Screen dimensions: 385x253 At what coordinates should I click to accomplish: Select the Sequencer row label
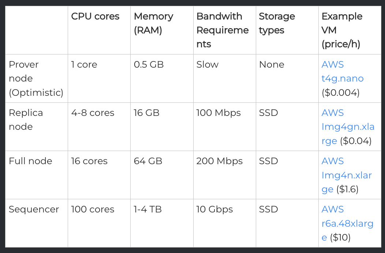click(x=34, y=209)
